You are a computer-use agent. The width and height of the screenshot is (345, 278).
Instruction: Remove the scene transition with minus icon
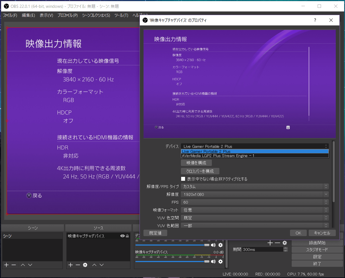pos(277,243)
